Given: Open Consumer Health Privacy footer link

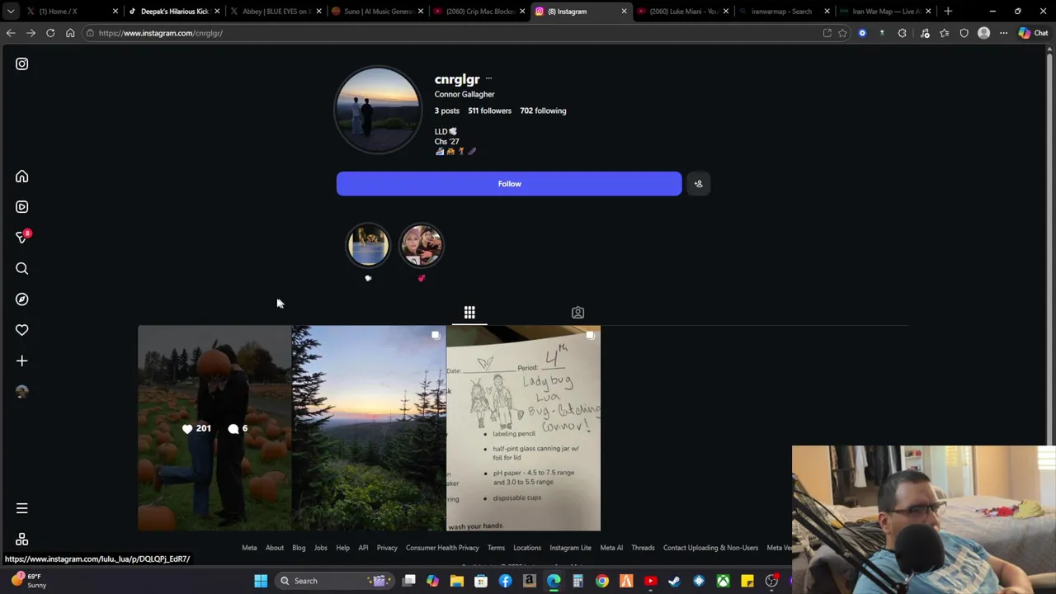Looking at the screenshot, I should [x=442, y=548].
